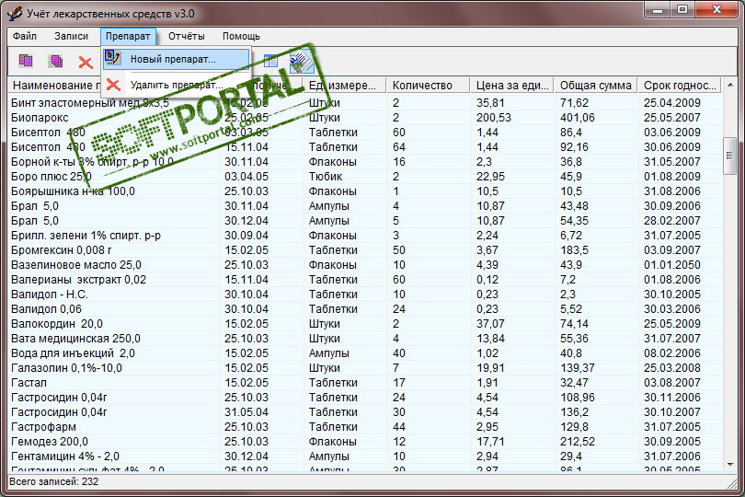Click the vertical scrollbar down arrow
Viewport: 745px width, 497px height.
tap(729, 464)
